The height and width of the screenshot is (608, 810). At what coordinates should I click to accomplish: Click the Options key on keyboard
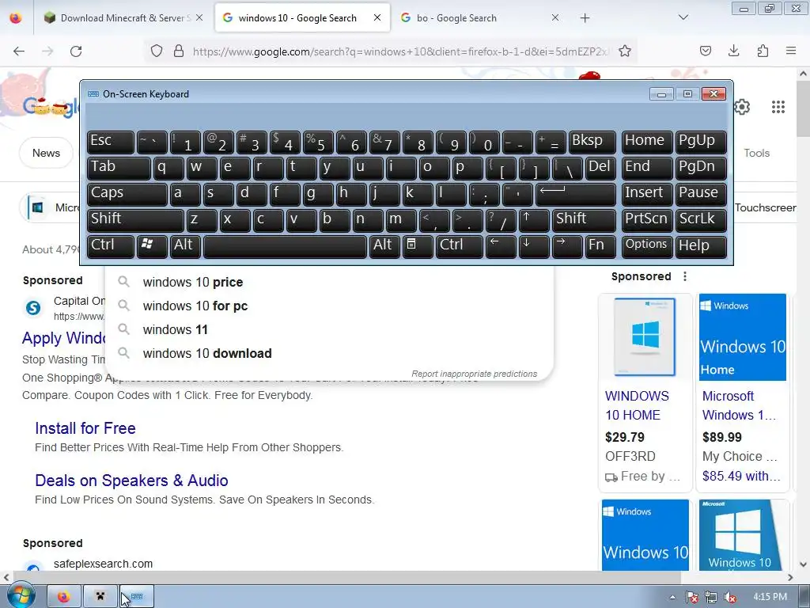pos(647,245)
